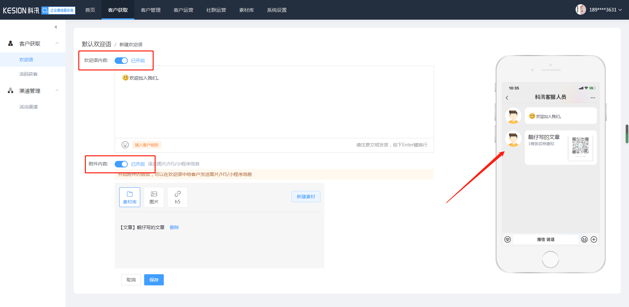Click inside the welcome message text area
Viewport: 629px width, 307px height.
click(274, 105)
